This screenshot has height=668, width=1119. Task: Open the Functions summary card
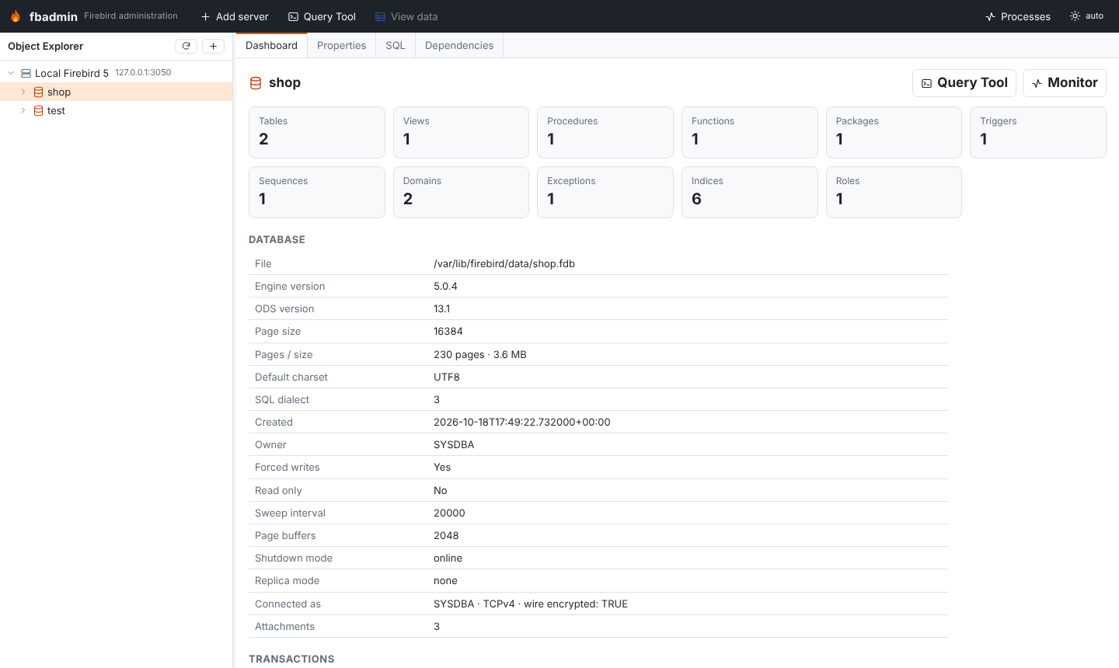point(750,132)
